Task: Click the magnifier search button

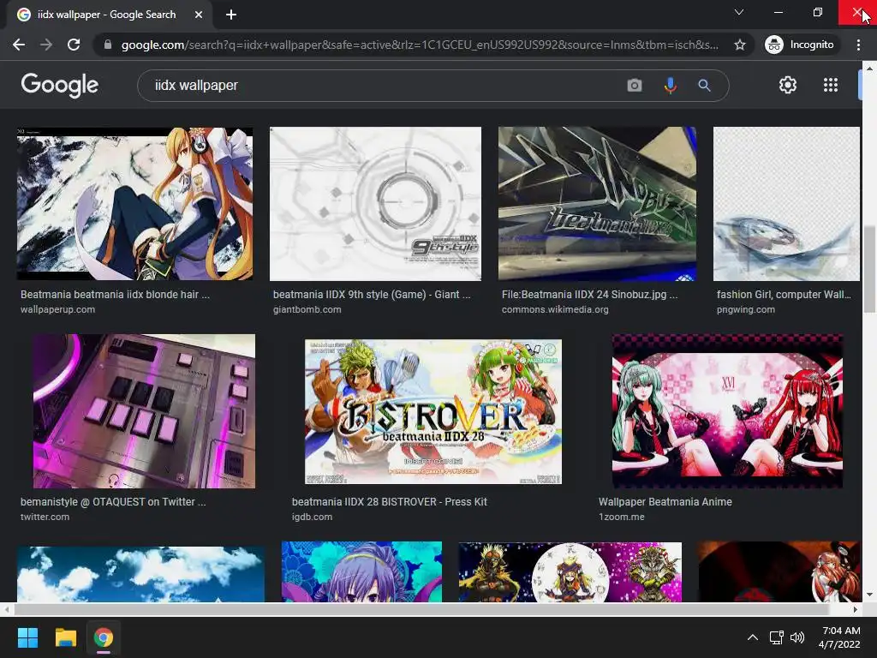Action: click(x=704, y=86)
